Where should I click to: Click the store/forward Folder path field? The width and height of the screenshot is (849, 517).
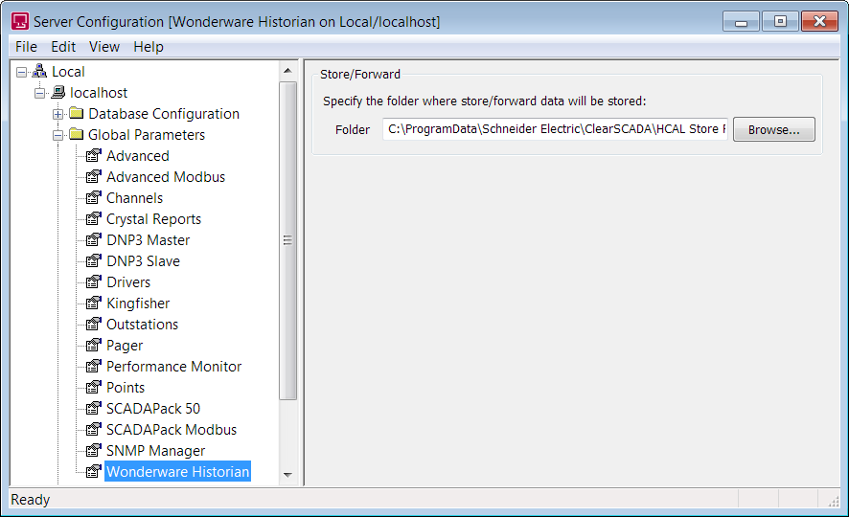(555, 129)
